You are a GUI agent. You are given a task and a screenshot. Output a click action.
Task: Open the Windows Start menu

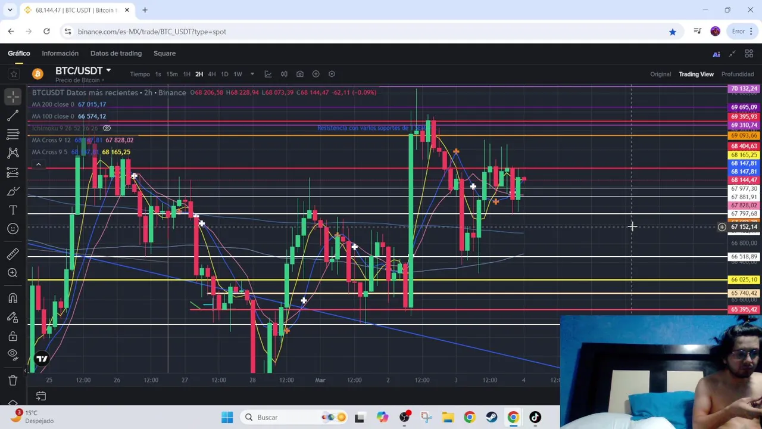point(227,418)
